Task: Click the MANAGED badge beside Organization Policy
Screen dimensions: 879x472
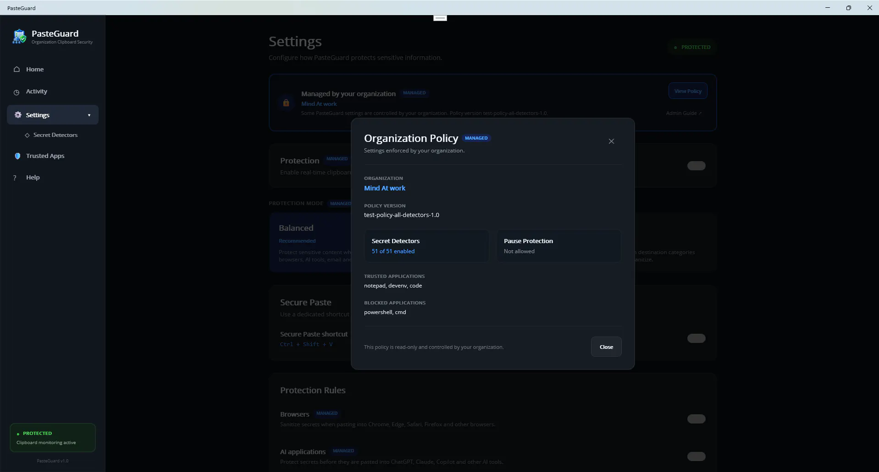Action: pos(476,138)
